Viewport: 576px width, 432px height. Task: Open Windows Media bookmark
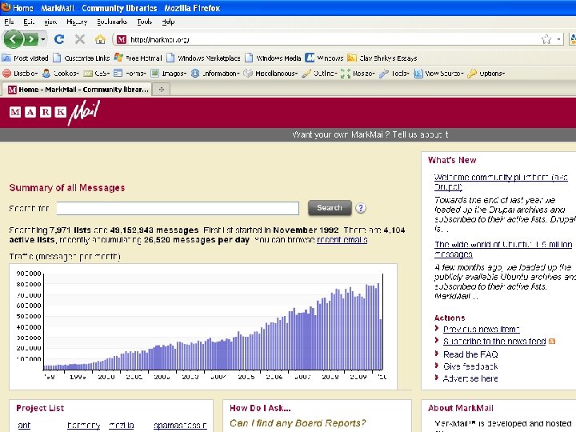coord(273,58)
